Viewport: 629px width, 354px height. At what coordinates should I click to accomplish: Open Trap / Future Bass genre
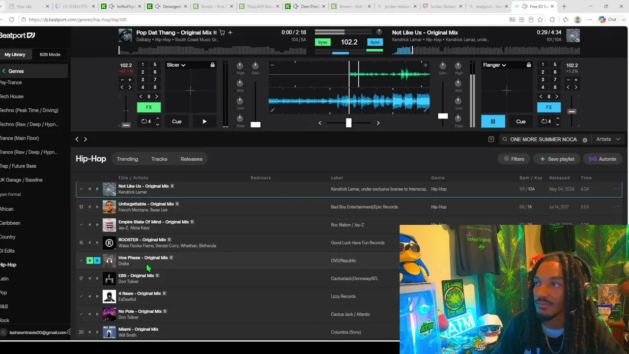tap(18, 166)
